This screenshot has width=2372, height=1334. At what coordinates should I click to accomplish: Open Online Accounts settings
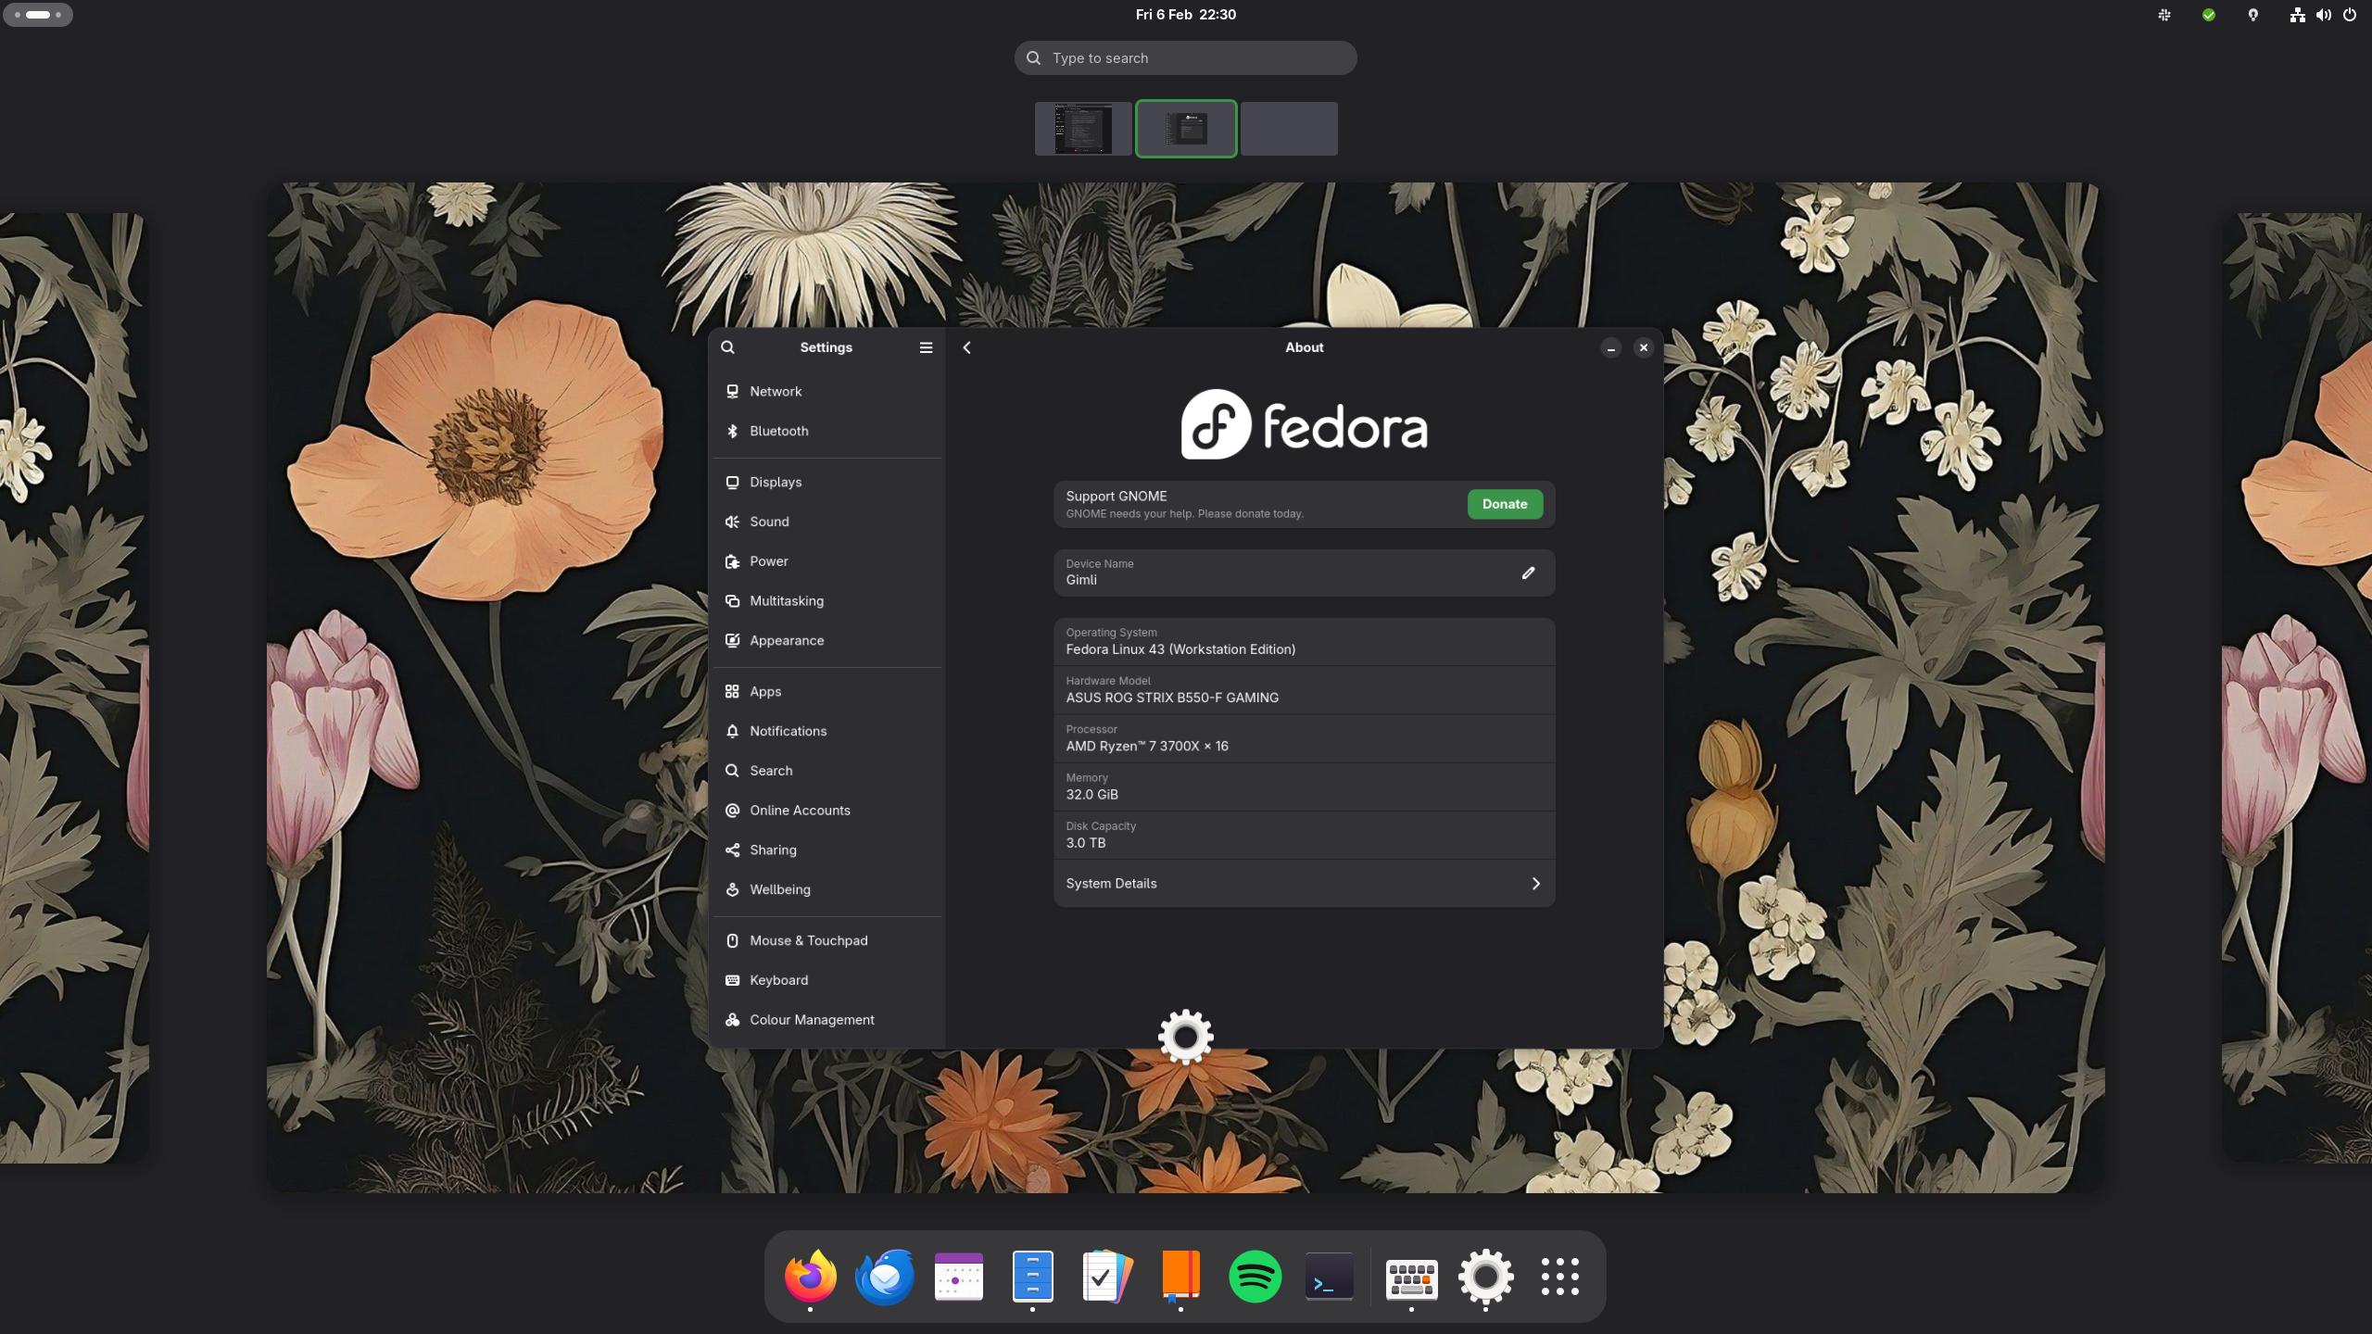coord(800,810)
